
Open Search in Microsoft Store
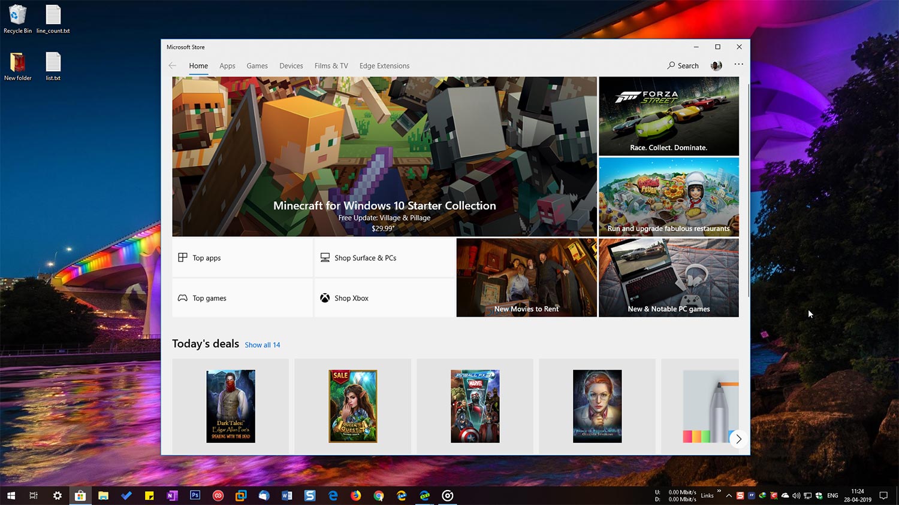[x=683, y=65]
